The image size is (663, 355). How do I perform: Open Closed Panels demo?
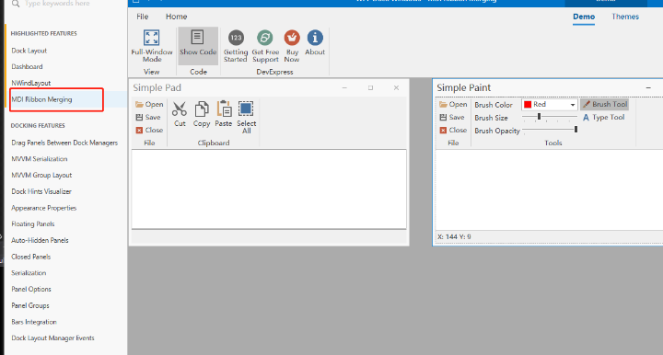tap(31, 257)
